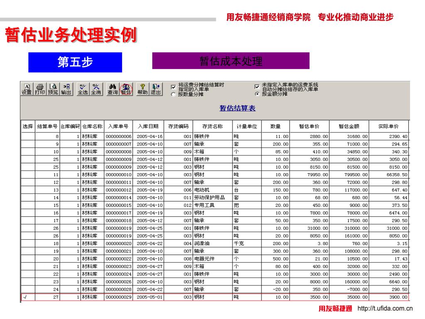Click the 66358.50 actual price cell

(x=388, y=175)
